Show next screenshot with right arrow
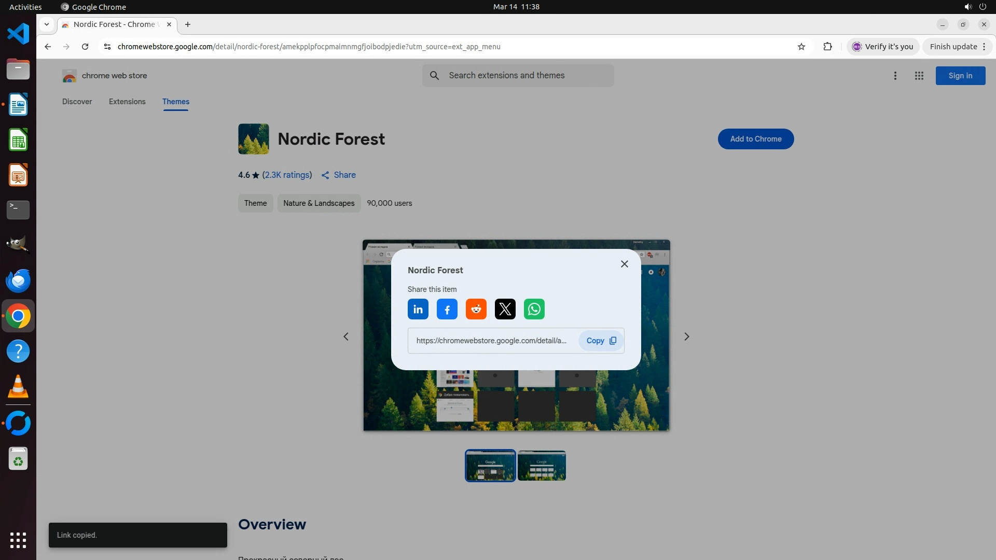The width and height of the screenshot is (996, 560). 686,337
